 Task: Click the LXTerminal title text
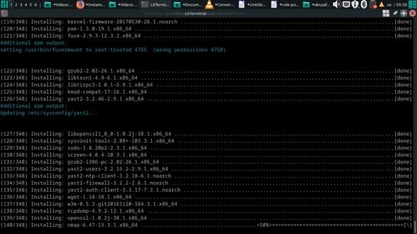(x=195, y=13)
